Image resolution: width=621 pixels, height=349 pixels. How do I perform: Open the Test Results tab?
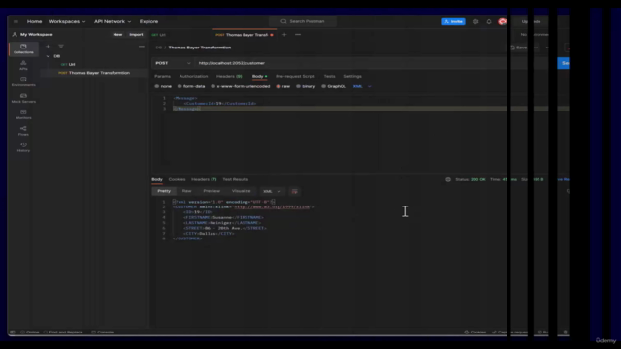[x=235, y=179]
